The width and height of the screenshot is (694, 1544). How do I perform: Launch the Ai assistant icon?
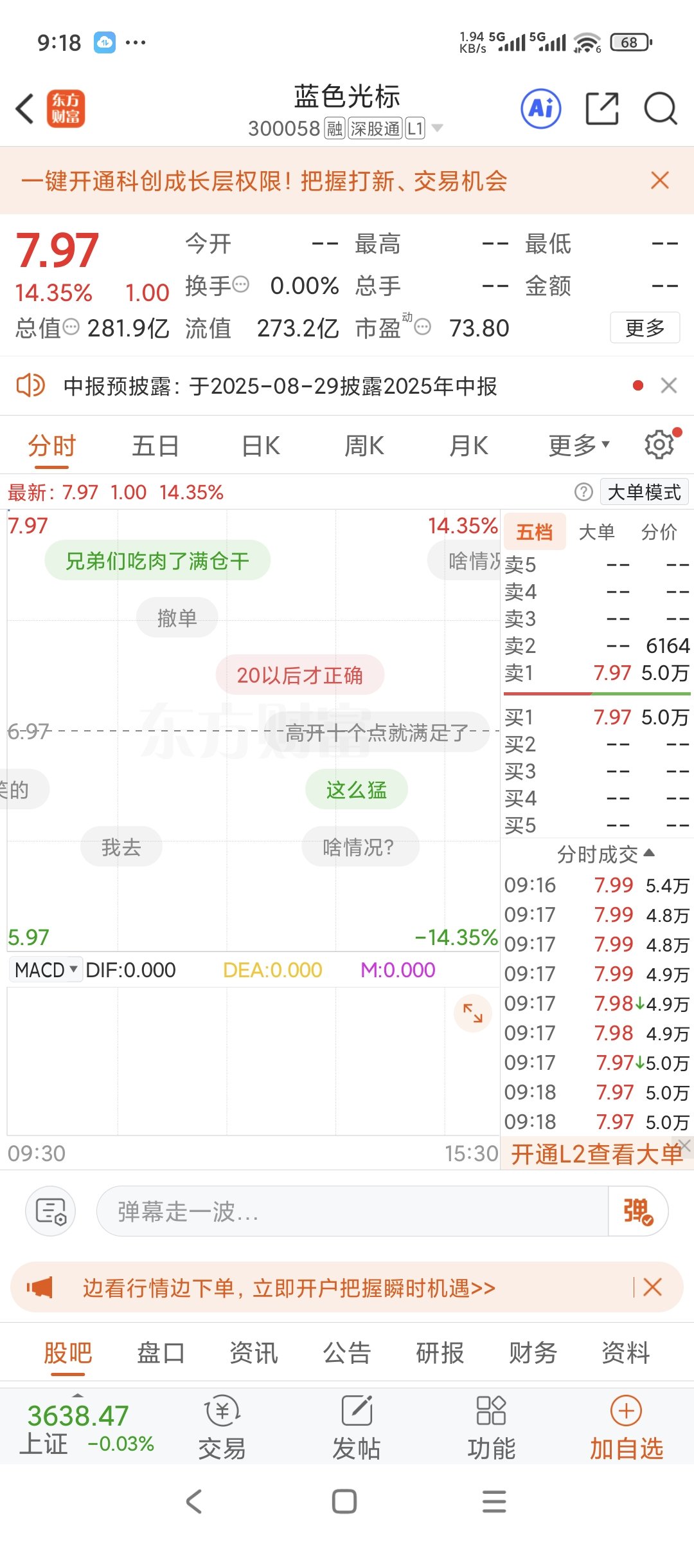541,109
